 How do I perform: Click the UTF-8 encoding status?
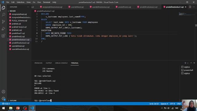[172, 104]
